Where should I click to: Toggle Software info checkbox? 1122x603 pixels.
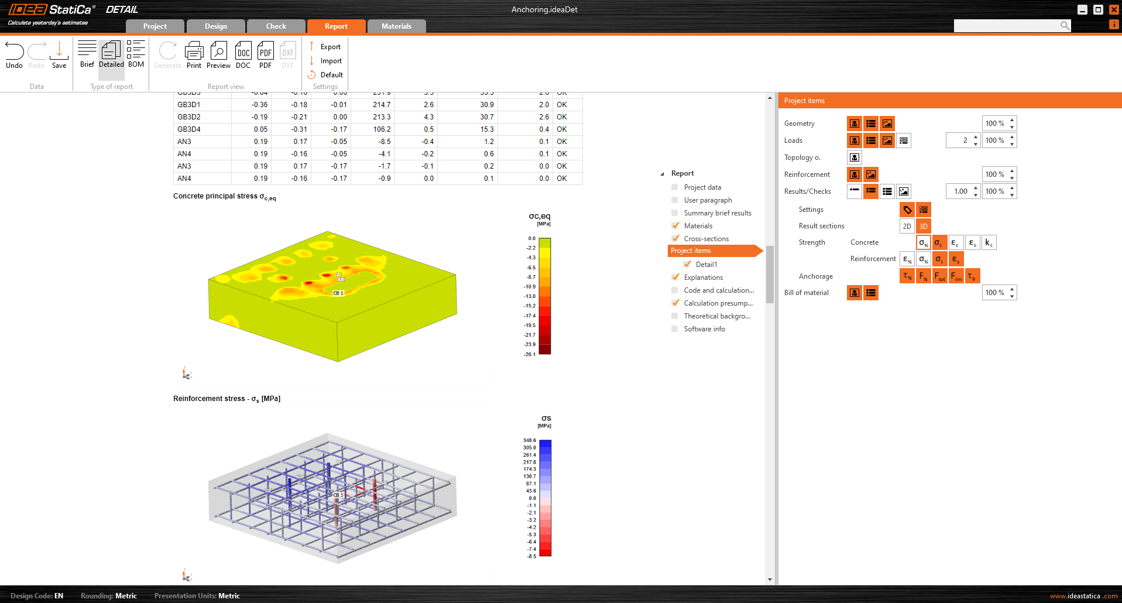pos(675,329)
